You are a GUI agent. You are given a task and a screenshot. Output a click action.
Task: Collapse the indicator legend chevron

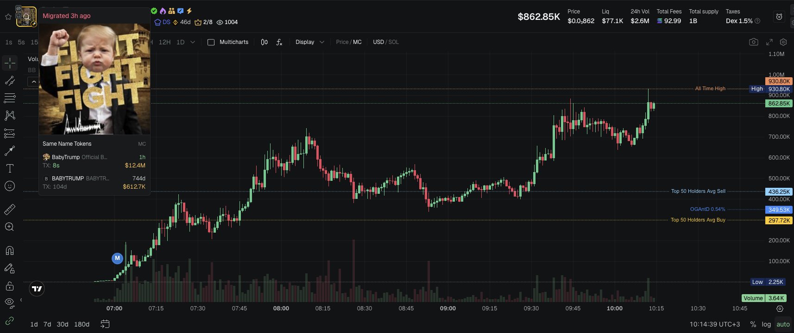tap(33, 82)
